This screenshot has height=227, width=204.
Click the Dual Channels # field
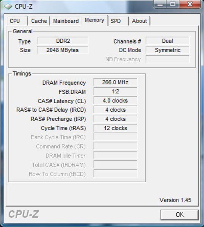pos(168,41)
